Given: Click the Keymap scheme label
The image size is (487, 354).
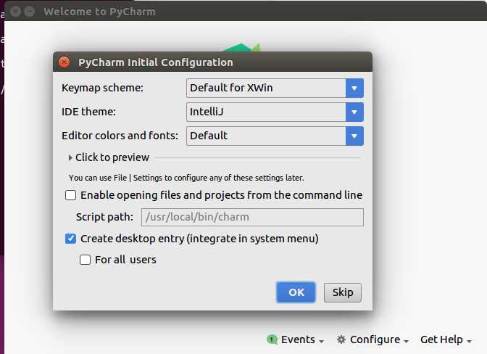Looking at the screenshot, I should pos(102,88).
